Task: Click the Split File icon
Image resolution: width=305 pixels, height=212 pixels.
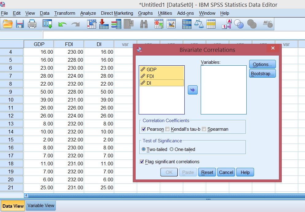Action: pyautogui.click(x=187, y=24)
